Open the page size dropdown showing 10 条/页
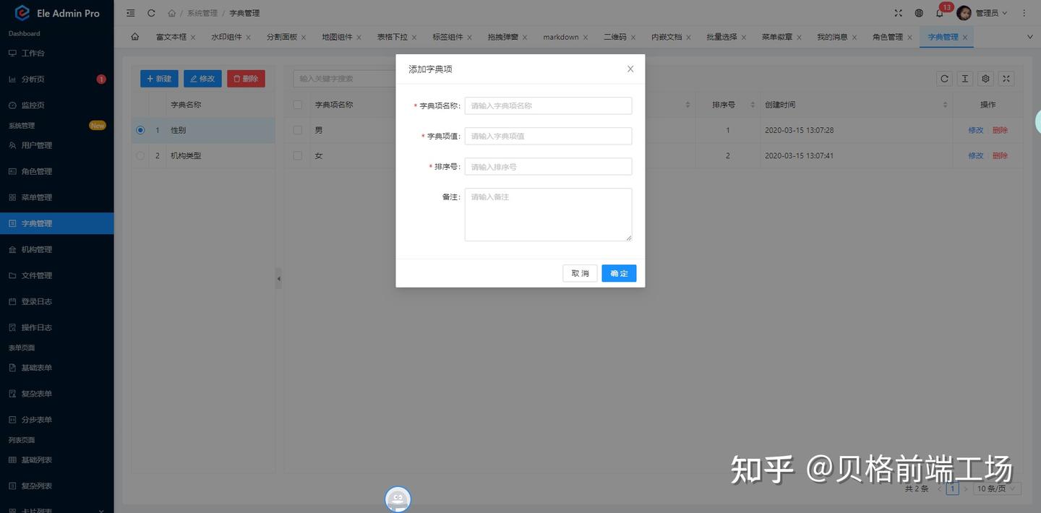 [x=994, y=488]
